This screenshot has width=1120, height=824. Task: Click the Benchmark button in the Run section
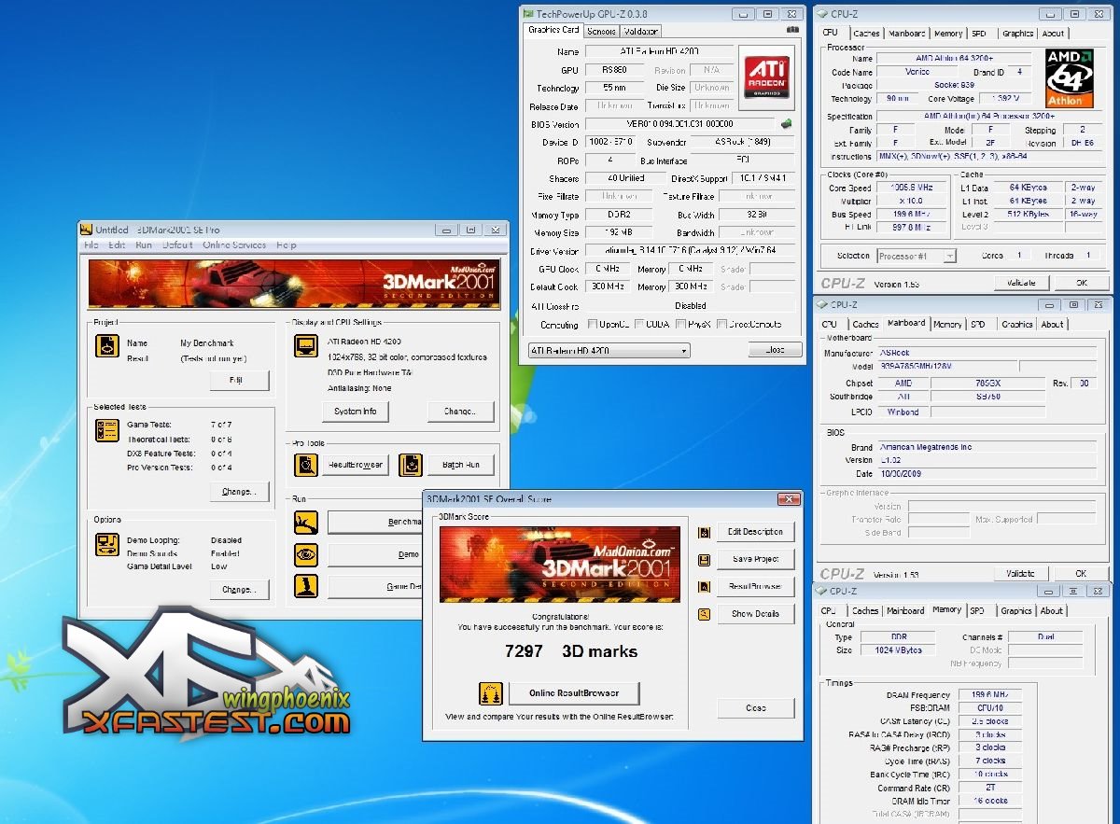click(374, 523)
